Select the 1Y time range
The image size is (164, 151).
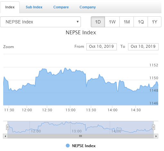(x=154, y=22)
